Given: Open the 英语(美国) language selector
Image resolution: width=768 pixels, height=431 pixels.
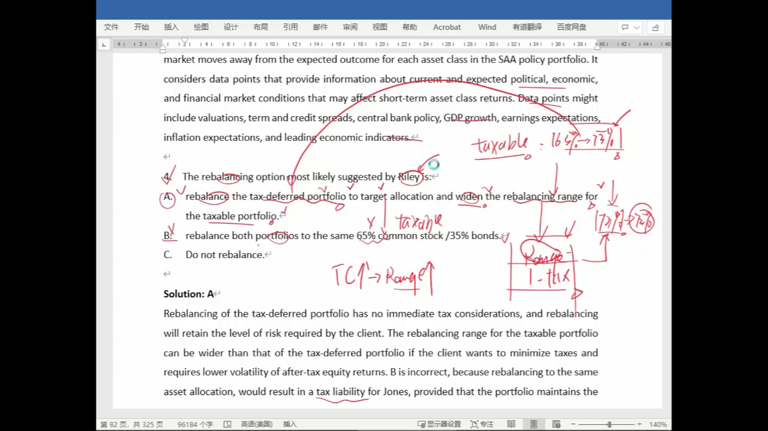Looking at the screenshot, I should 256,424.
